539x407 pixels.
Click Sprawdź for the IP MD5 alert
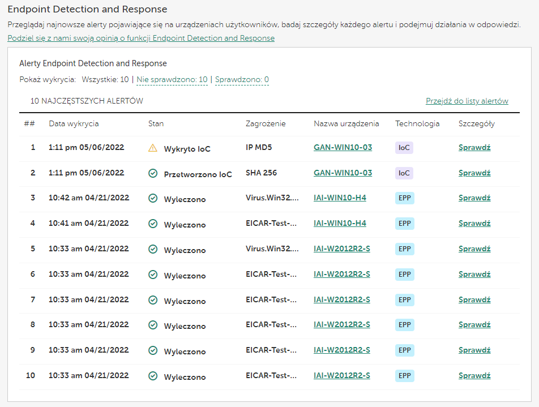(474, 148)
